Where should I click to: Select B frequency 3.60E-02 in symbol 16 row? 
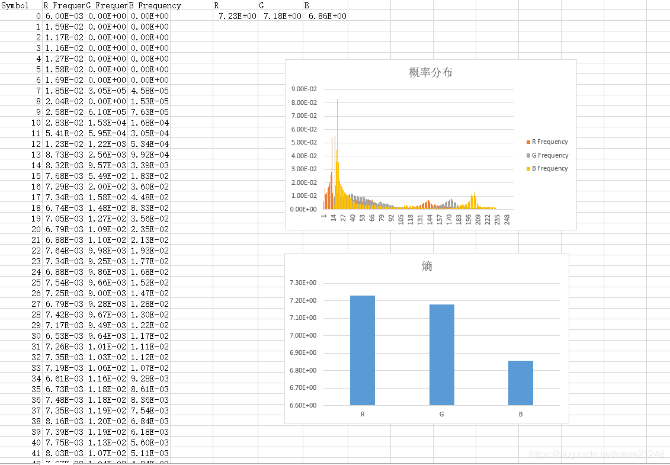point(149,187)
